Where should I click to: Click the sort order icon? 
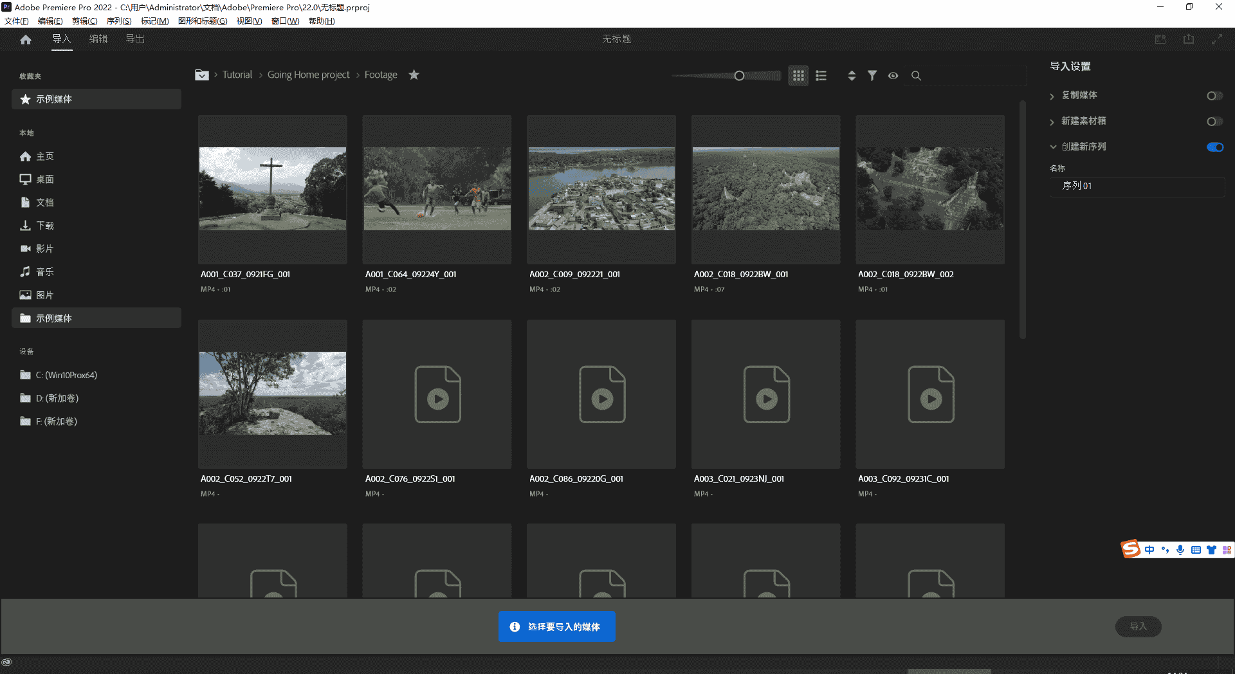pyautogui.click(x=852, y=76)
